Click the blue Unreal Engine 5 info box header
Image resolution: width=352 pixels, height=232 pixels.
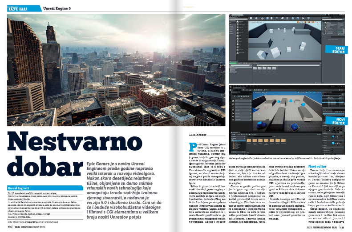pos(45,188)
